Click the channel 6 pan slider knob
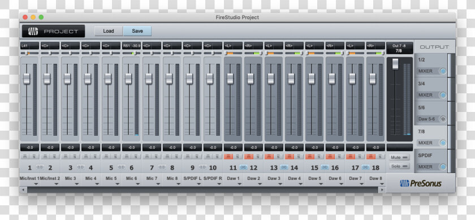Screen dimensions: 475x220 point(135,53)
